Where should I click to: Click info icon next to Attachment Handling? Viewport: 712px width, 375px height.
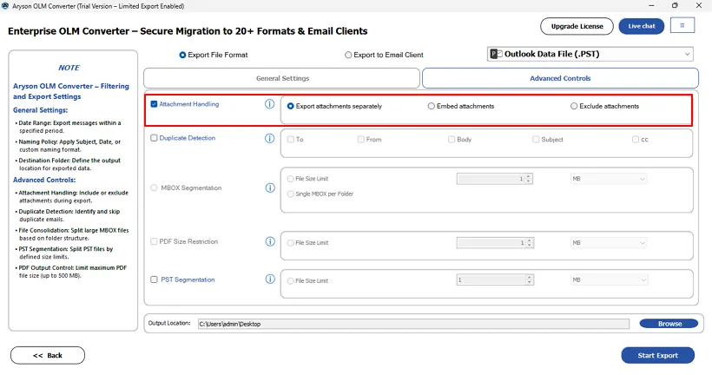(x=269, y=104)
